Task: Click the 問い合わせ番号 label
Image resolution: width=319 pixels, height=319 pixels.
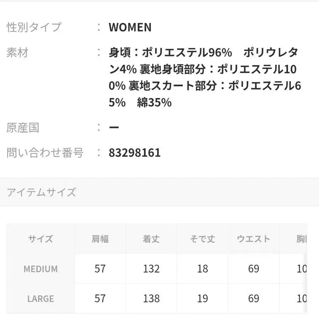Action: [x=45, y=153]
